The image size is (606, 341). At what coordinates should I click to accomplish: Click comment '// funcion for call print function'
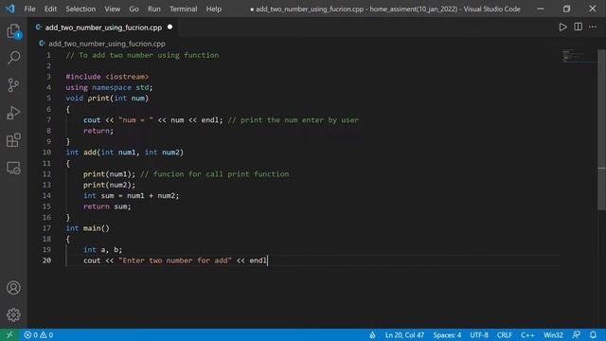(215, 174)
